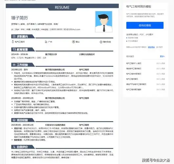Open 电气工程师个人简历 related resume

(x=134, y=63)
